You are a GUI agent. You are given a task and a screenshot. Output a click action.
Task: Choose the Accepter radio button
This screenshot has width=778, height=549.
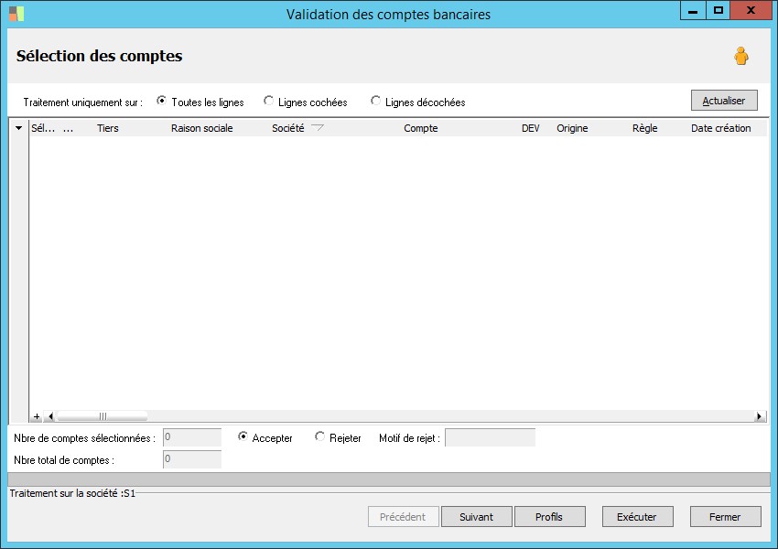coord(243,436)
